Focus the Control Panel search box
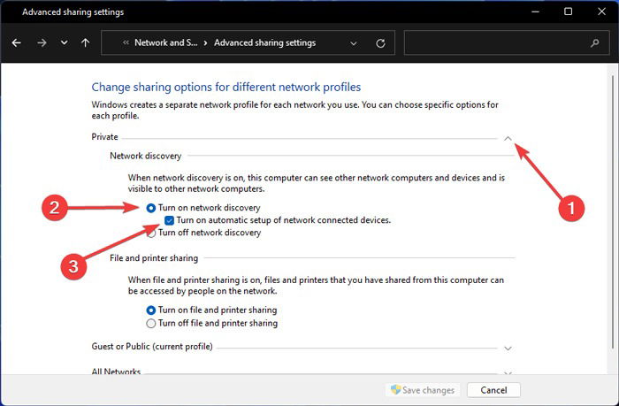 click(x=507, y=42)
